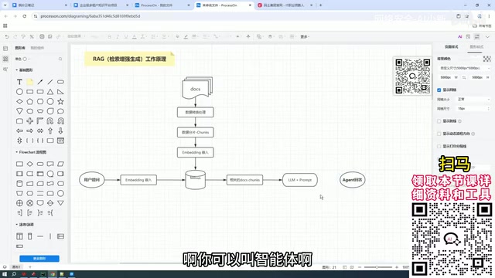The width and height of the screenshot is (495, 278).
Task: Add a new canvas page with plus
Action: 30,267
